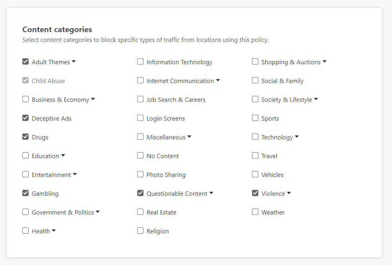Open the Health subcategories arrow

[54, 231]
